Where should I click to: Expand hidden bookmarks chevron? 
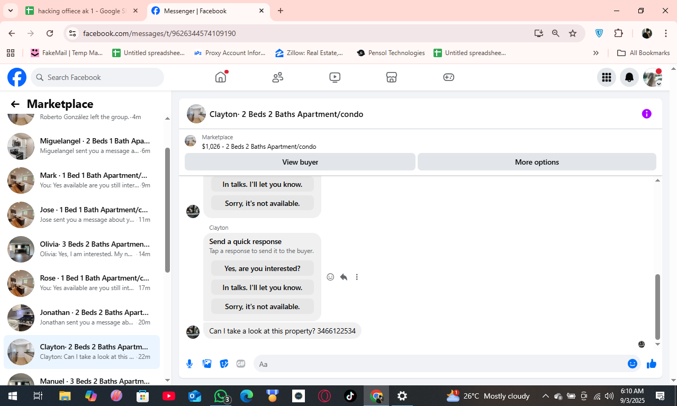click(595, 53)
